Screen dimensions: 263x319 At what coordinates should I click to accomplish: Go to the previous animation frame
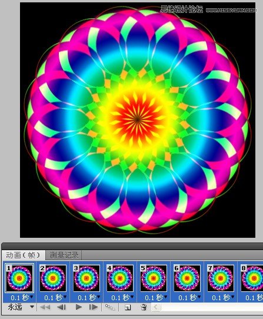[61, 307]
